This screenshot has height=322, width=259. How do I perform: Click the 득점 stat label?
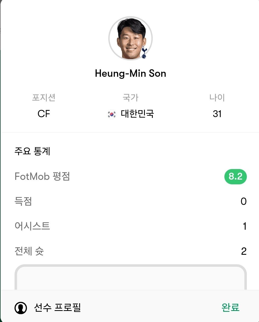coord(23,202)
